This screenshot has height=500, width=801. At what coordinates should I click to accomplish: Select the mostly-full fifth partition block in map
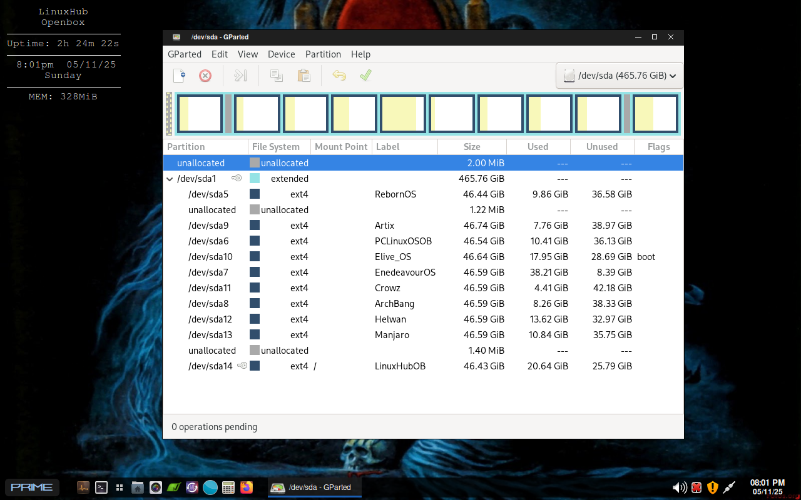pos(403,114)
